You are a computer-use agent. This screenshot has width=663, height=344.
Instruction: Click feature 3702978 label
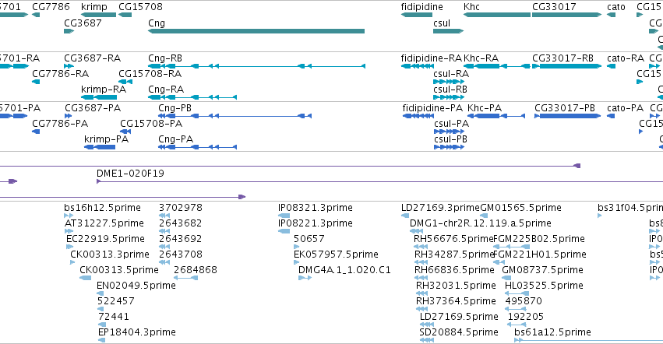pyautogui.click(x=181, y=208)
